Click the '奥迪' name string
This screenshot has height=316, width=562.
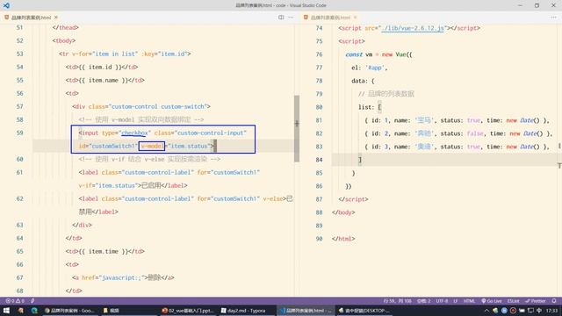pos(424,147)
